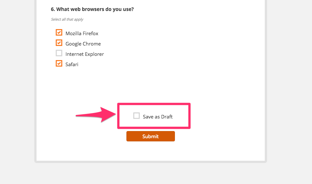Click the pink highlight box border

[154, 104]
